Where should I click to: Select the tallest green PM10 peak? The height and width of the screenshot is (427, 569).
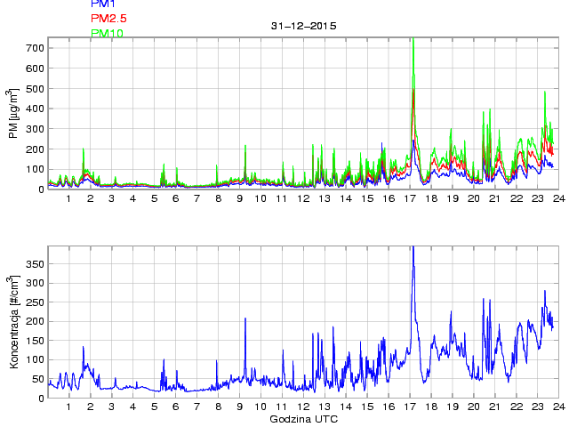click(x=413, y=40)
